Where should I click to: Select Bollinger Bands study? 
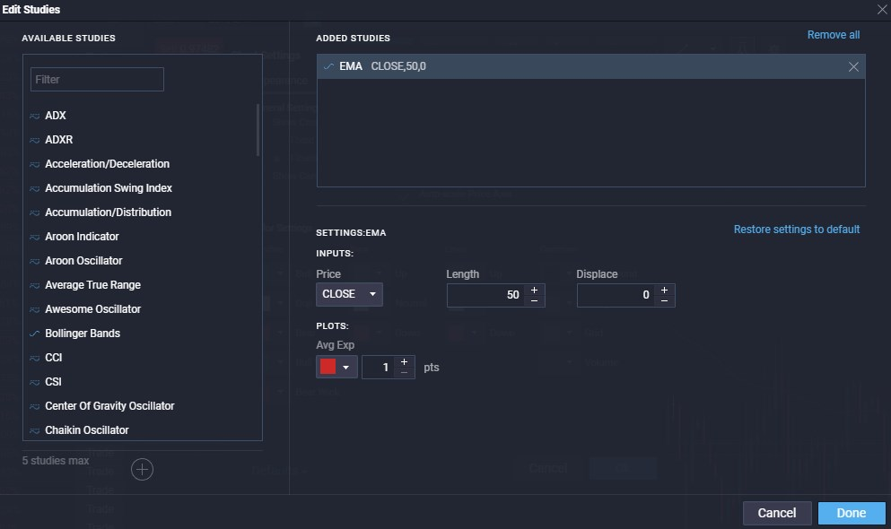pyautogui.click(x=83, y=334)
